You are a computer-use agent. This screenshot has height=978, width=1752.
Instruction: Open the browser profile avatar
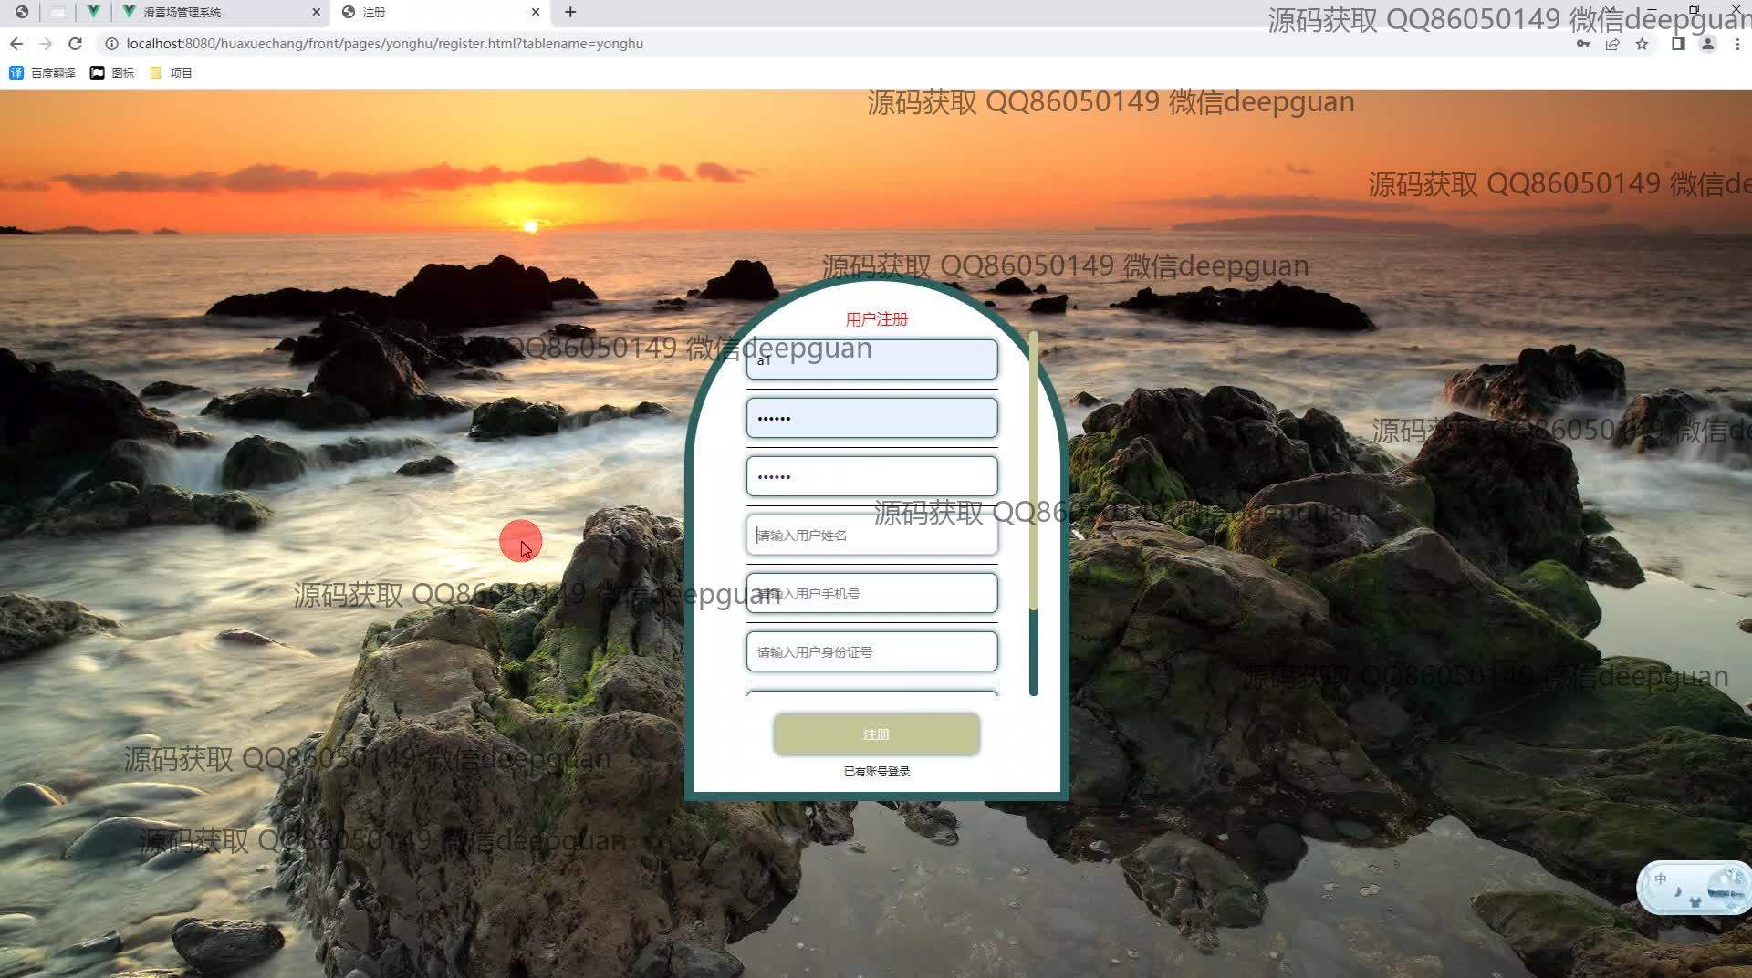pos(1707,44)
